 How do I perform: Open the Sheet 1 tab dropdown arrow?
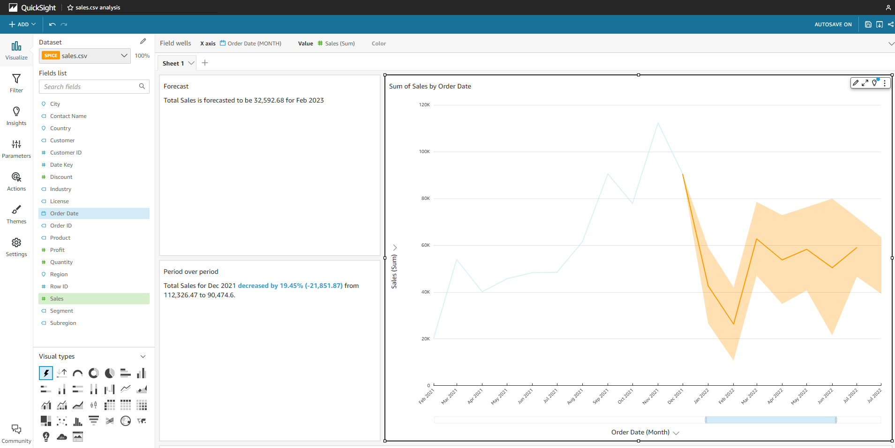pos(191,63)
